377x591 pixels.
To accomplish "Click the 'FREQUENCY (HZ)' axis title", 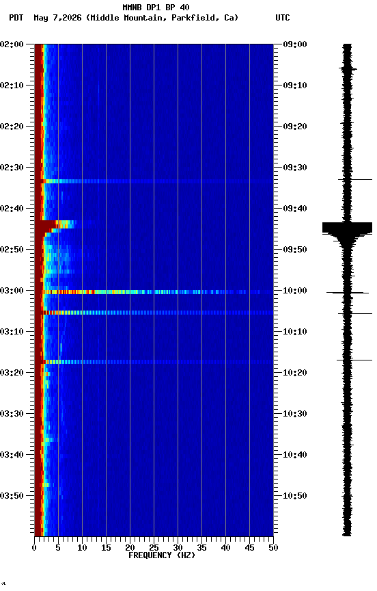I will tap(162, 555).
